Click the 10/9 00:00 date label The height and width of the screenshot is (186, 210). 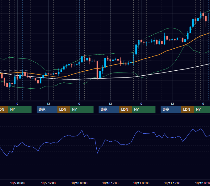pos(17,183)
